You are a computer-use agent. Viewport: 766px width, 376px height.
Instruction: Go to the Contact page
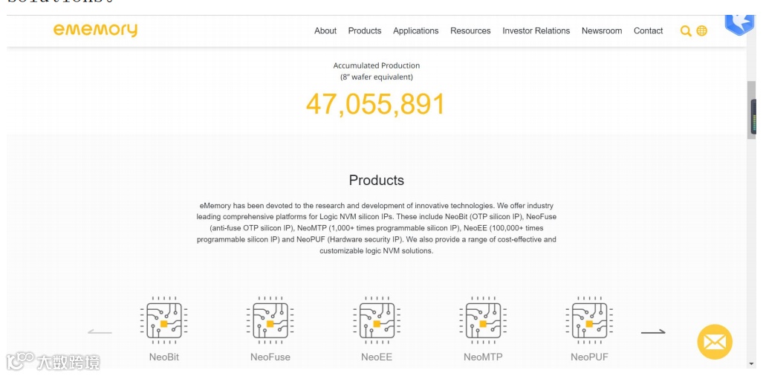click(649, 30)
